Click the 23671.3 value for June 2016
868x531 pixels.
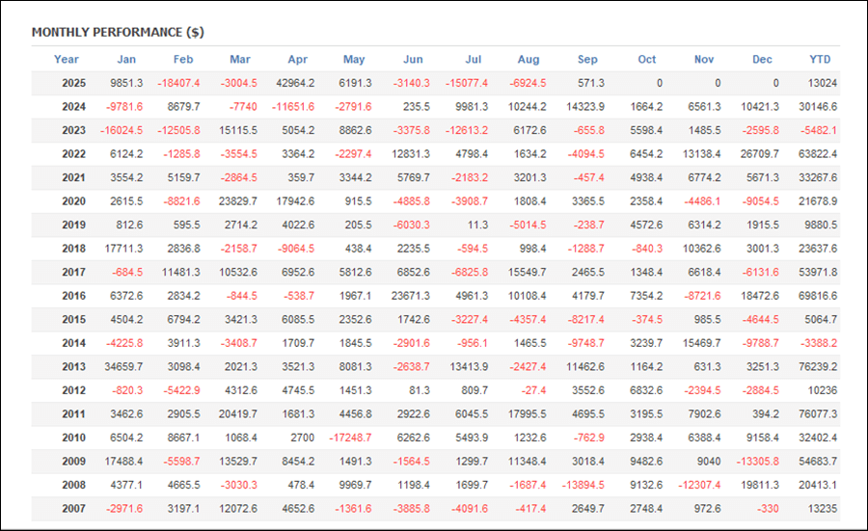point(408,297)
